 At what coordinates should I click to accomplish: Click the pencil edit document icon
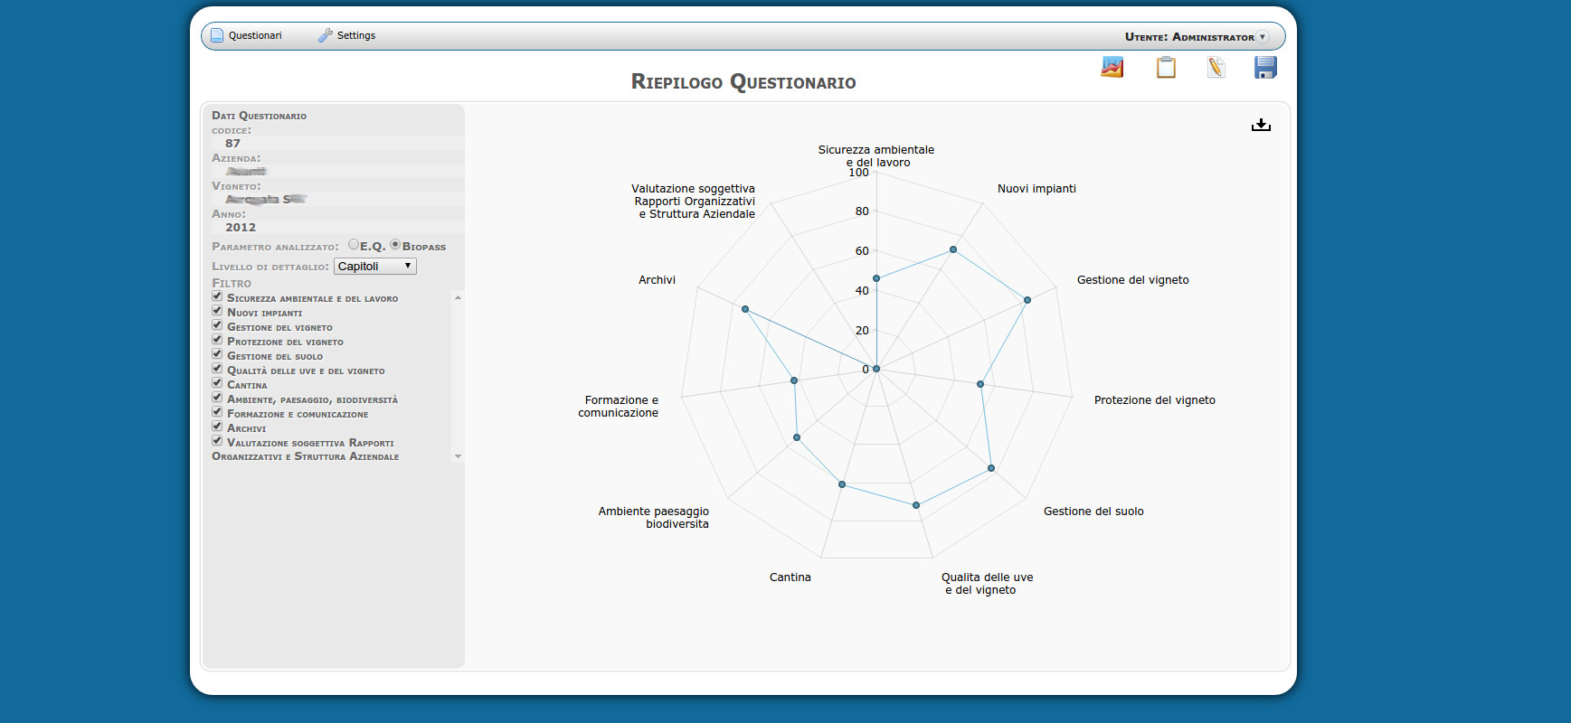tap(1216, 67)
